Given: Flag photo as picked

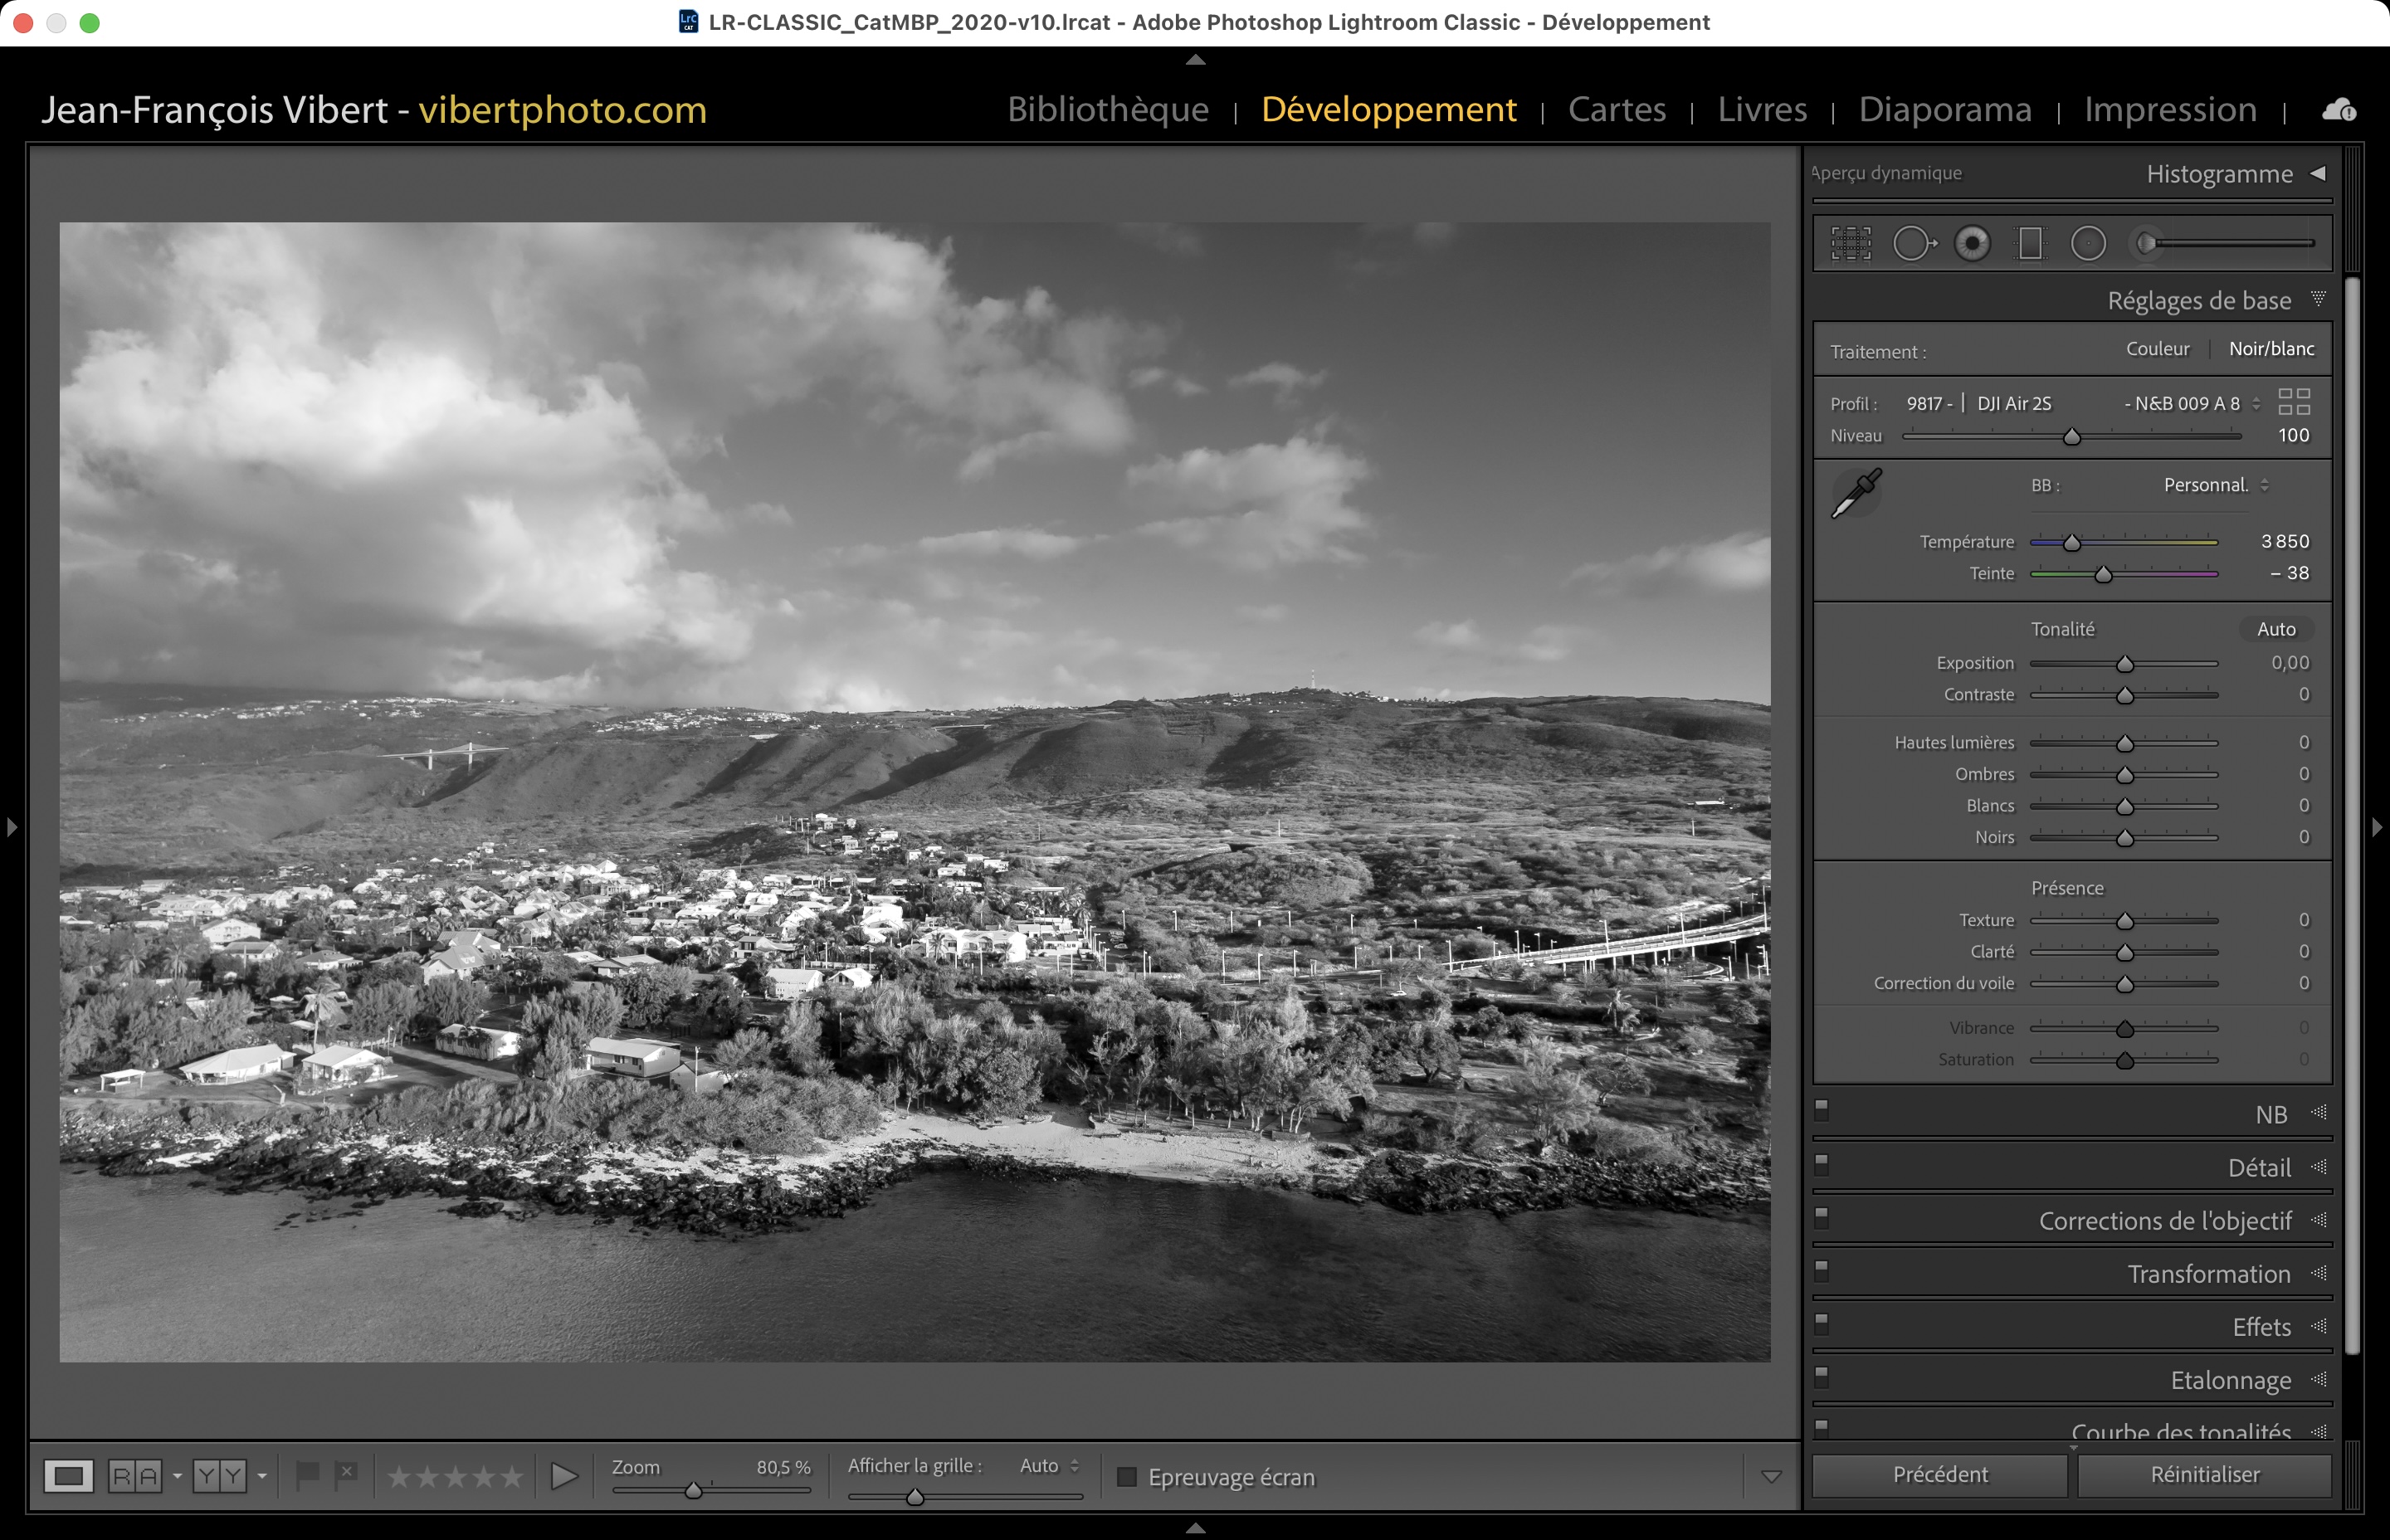Looking at the screenshot, I should [307, 1474].
